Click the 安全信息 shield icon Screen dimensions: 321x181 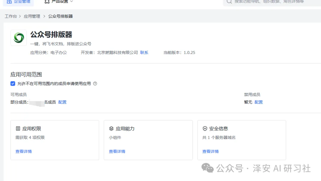click(x=205, y=128)
